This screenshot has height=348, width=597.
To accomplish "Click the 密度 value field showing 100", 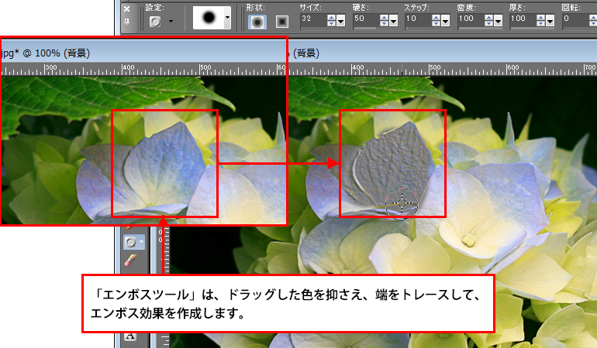I will 471,19.
